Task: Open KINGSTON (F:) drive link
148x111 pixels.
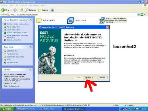Action: (12, 51)
